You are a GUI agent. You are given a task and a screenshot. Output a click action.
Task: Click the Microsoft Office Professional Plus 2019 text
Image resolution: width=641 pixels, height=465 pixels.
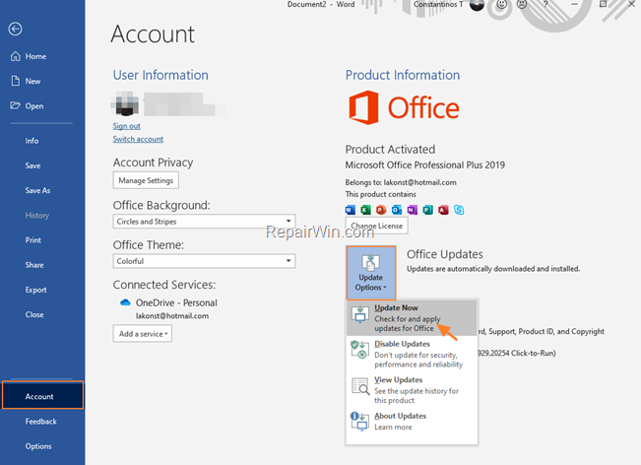click(425, 165)
